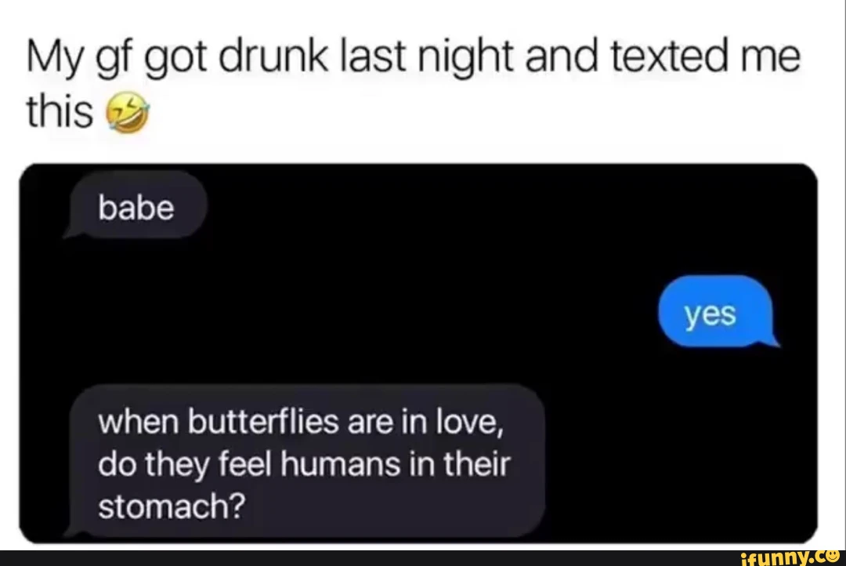Click the dark footer bar beside the watermark
The image size is (846, 566).
coord(367,558)
